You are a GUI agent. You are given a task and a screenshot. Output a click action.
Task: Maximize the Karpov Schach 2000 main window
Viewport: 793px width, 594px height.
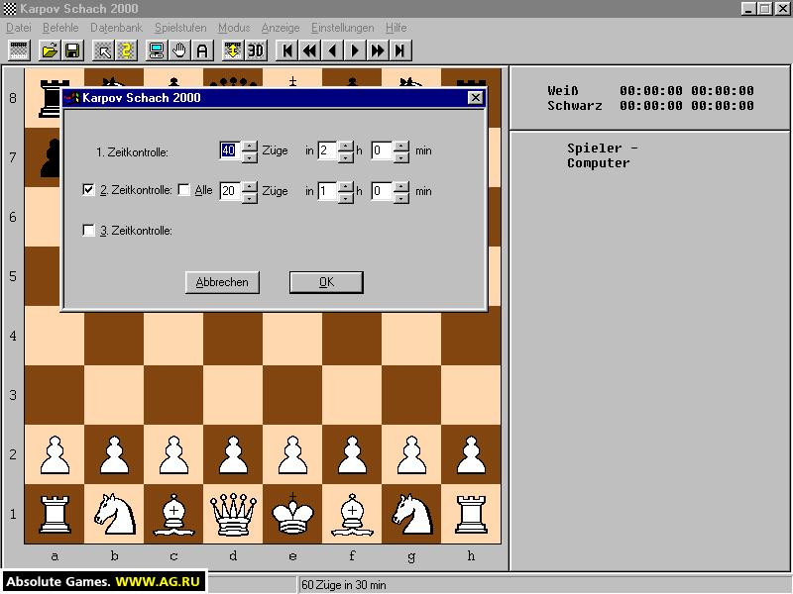[x=764, y=9]
